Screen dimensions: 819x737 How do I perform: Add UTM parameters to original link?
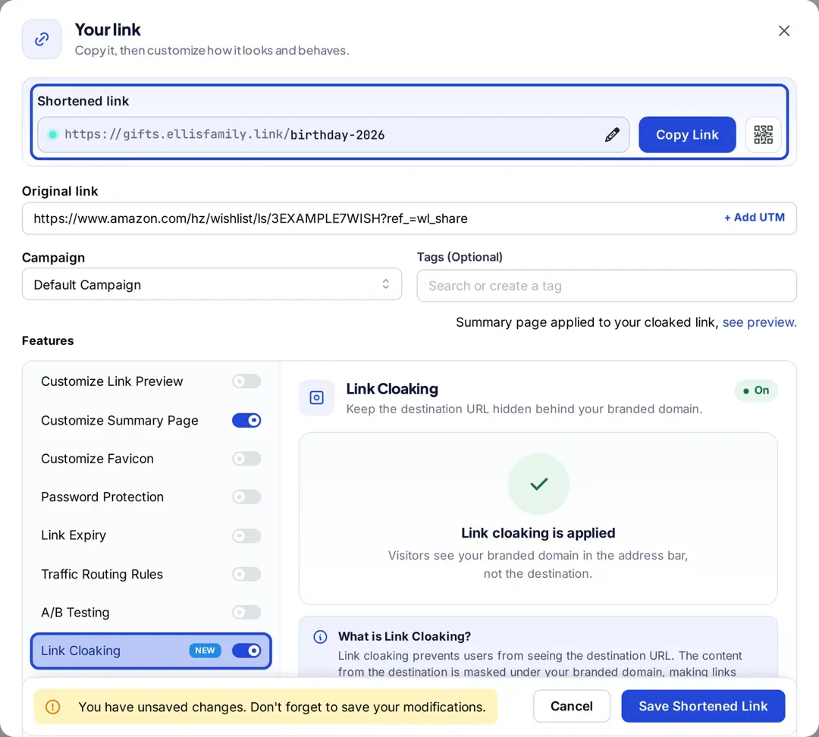point(755,218)
